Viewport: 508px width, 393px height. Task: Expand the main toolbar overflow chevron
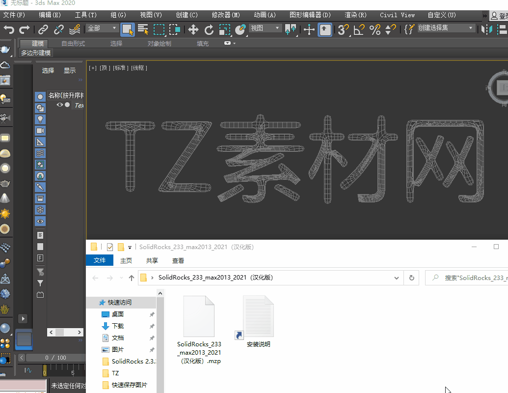click(484, 15)
